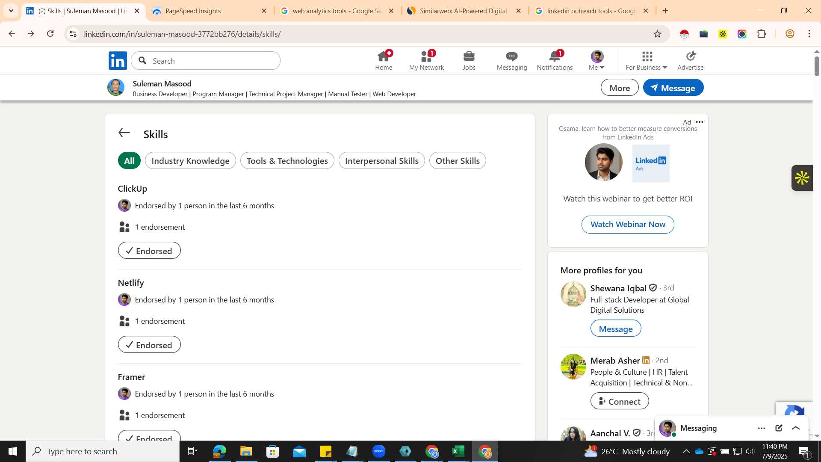Toggle Netlify Endorsed button

click(x=149, y=345)
